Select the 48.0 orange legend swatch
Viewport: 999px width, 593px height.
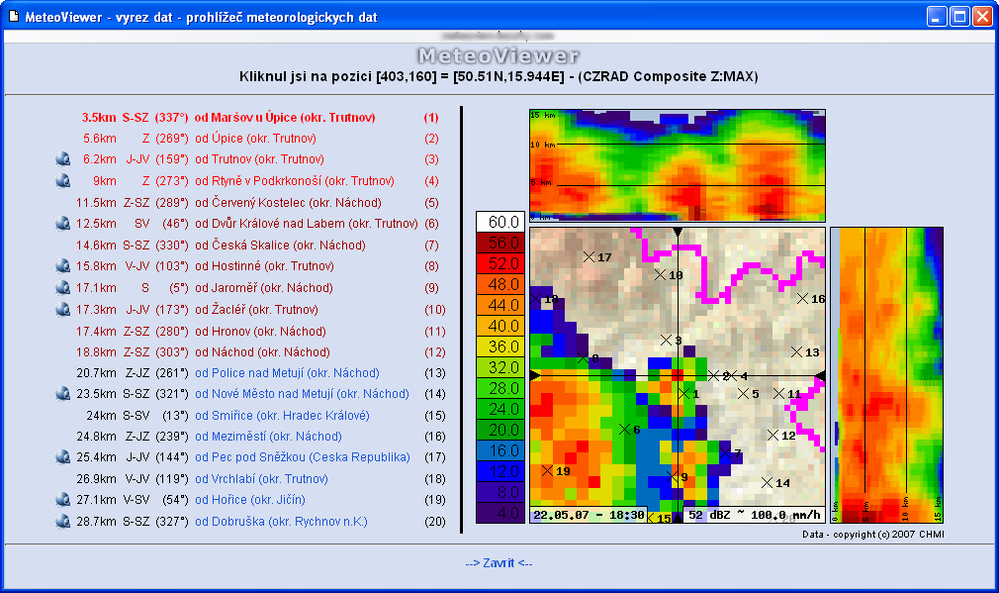click(500, 284)
